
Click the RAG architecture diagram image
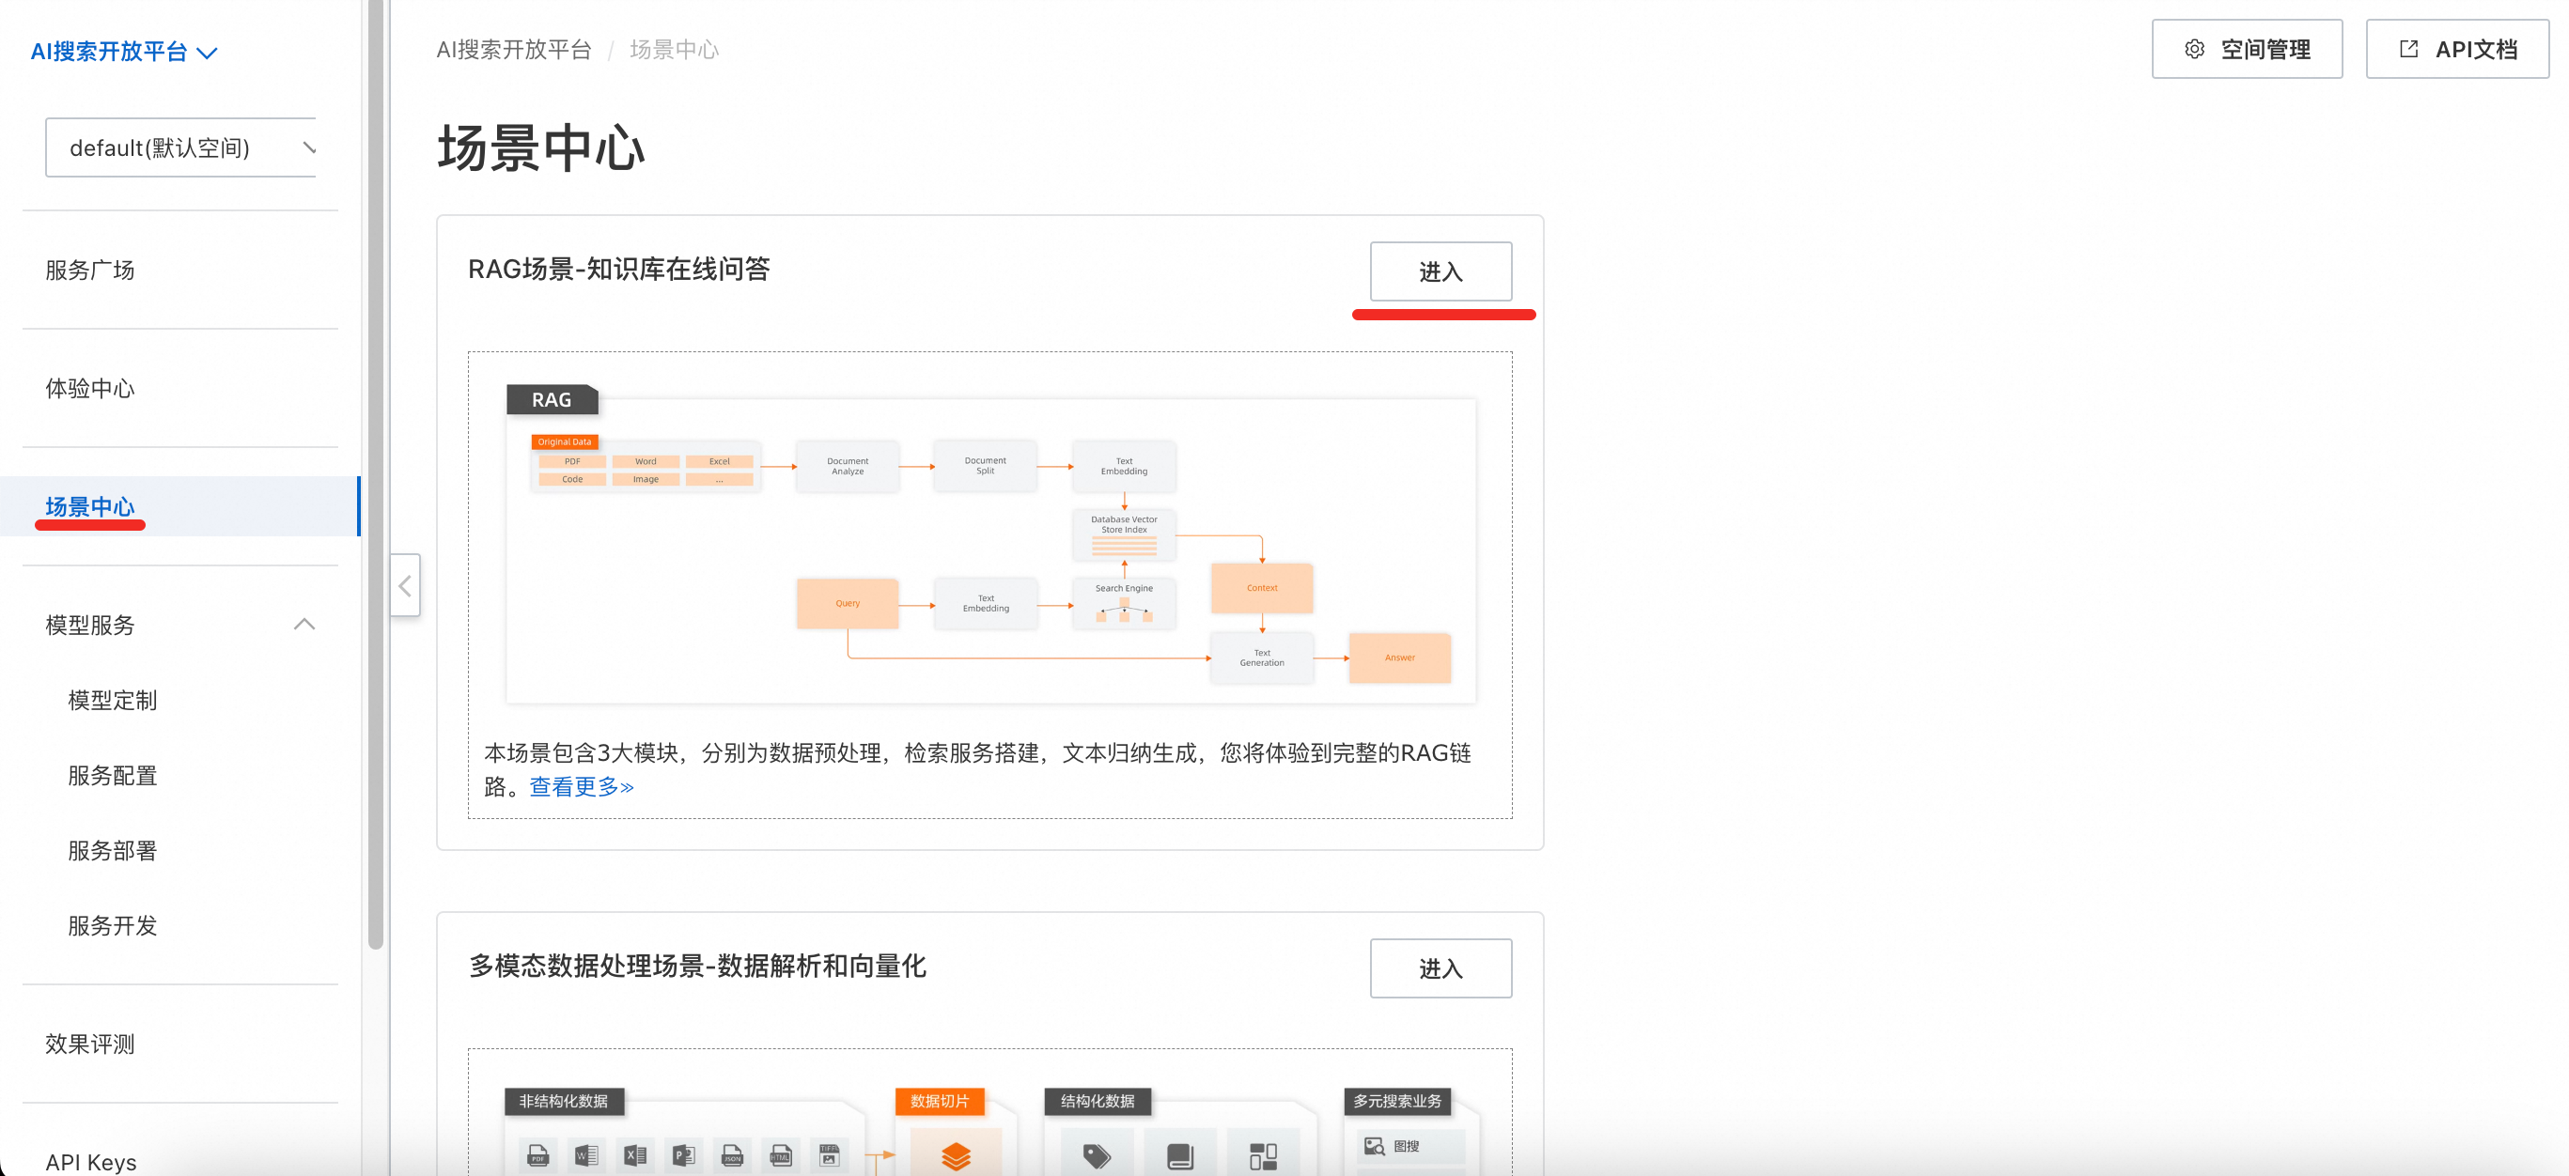click(990, 544)
